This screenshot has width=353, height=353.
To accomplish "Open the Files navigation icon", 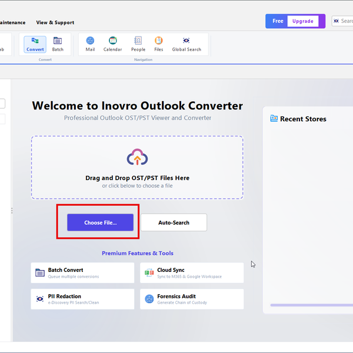I will pos(158,44).
